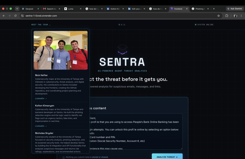Click inside the suspicious content text area
Screen dimensions: 245x159
click(135, 131)
